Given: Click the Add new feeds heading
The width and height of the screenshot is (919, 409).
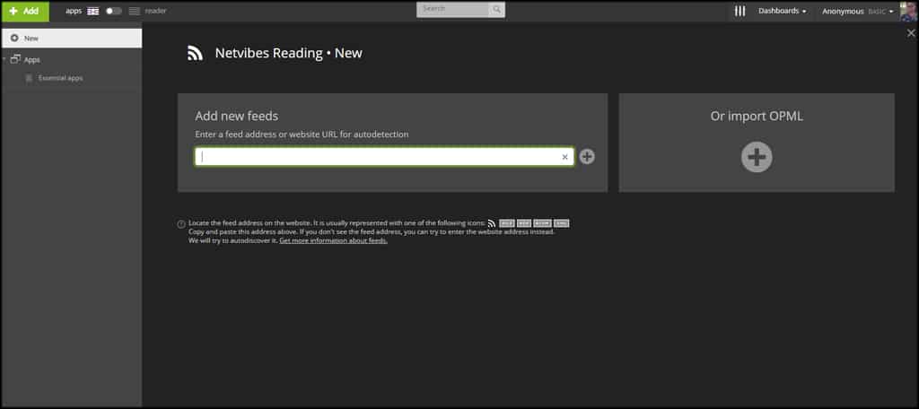Looking at the screenshot, I should [x=237, y=116].
